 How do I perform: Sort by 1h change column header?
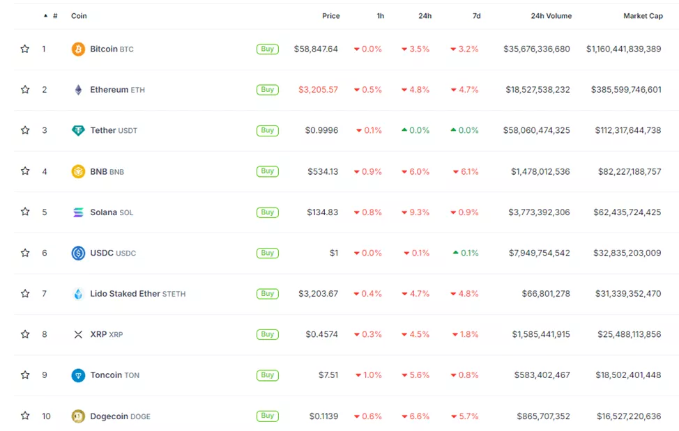point(380,16)
